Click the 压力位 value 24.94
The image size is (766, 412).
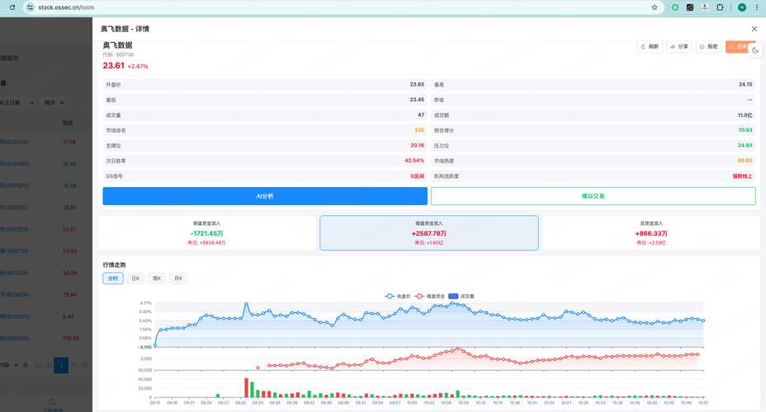click(745, 145)
